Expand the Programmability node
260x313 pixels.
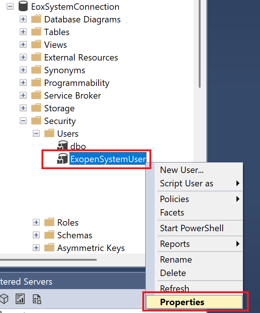pos(23,83)
